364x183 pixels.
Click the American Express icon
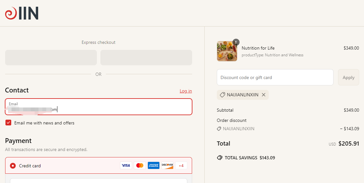153,165
